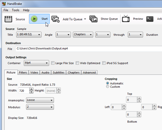Image resolution: width=162 pixels, height=130 pixels.
Task: Click the Display Size '720x416' value
Action: click(32, 118)
